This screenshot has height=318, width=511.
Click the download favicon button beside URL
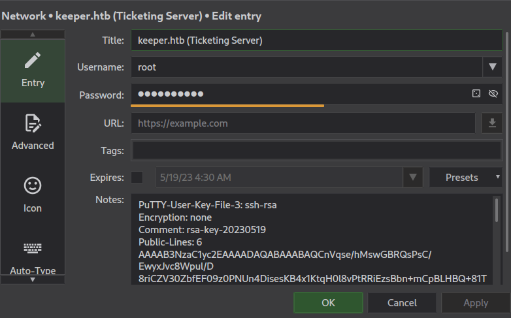(x=492, y=123)
